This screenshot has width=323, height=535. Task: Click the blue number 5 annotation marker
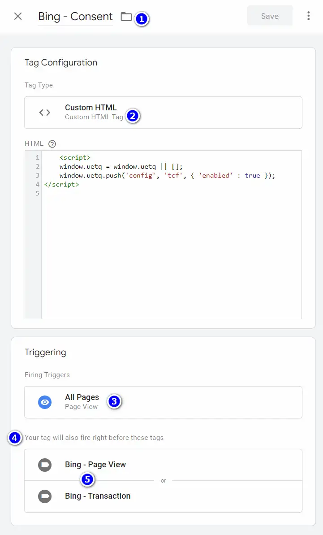[x=87, y=479]
